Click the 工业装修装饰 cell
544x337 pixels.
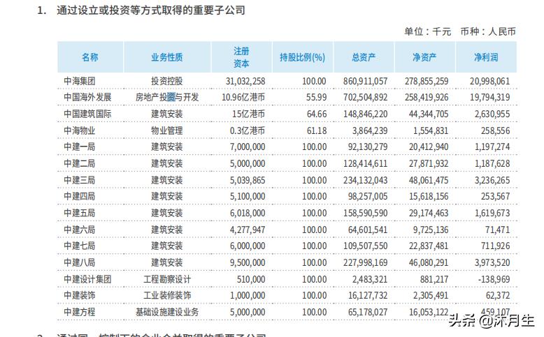(x=167, y=295)
